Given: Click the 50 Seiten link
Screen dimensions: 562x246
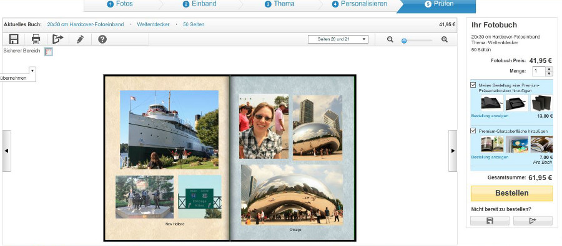Looking at the screenshot, I should (x=194, y=25).
